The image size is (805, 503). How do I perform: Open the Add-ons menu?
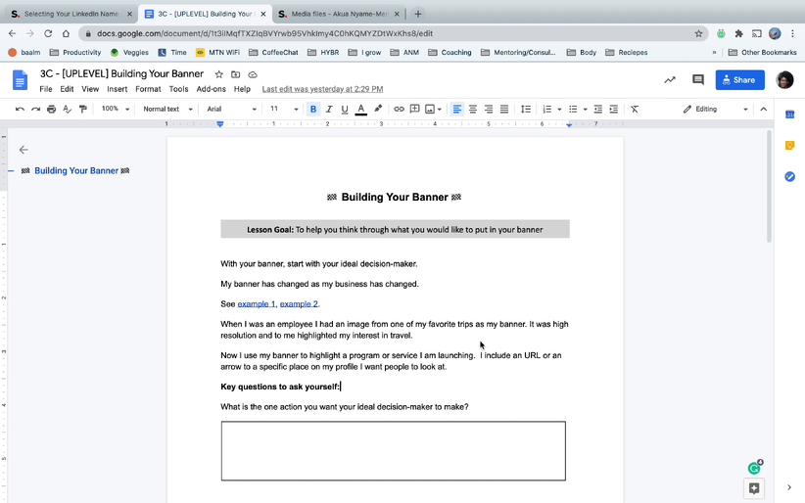point(211,89)
